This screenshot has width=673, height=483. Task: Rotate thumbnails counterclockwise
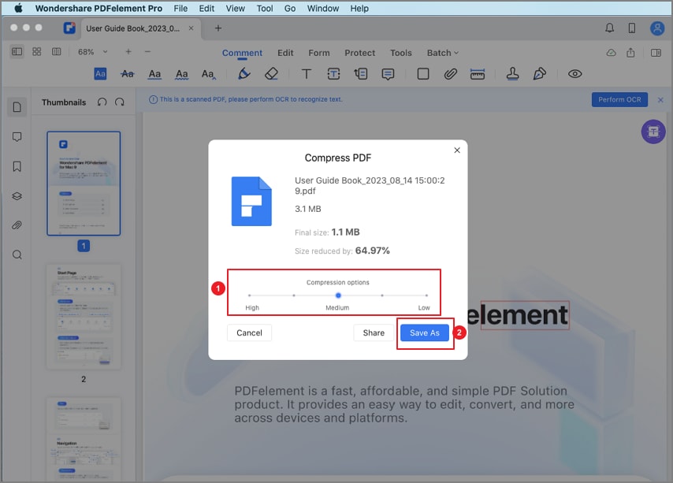click(x=102, y=102)
